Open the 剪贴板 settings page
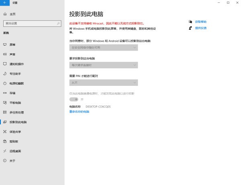 click(x=32, y=141)
